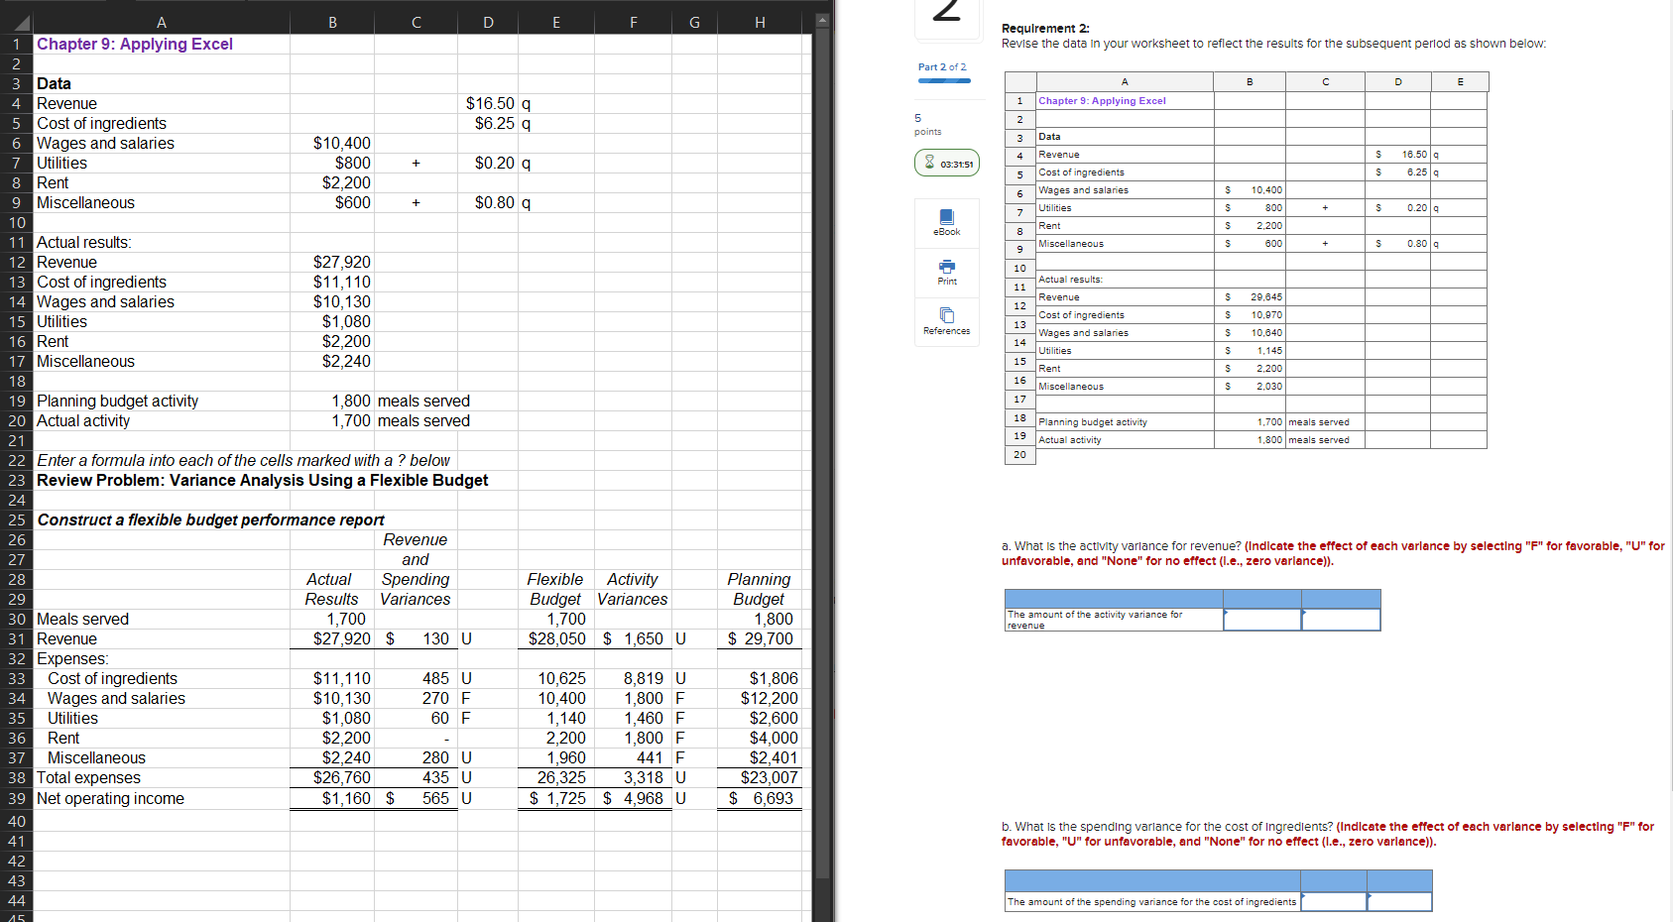This screenshot has height=922, width=1673.
Task: Open the effect dropdown for ingredients spending variance
Action: pos(1400,902)
